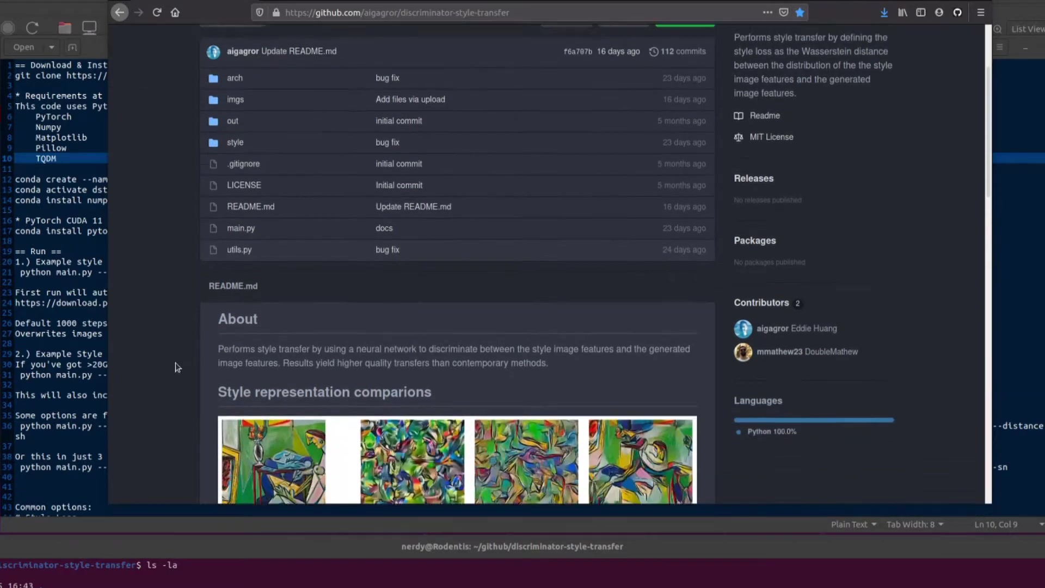Open 'docs' commit message on main.py row
The width and height of the screenshot is (1045, 588).
[384, 228]
